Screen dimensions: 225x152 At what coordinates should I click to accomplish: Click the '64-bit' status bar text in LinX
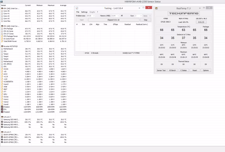tap(87, 53)
